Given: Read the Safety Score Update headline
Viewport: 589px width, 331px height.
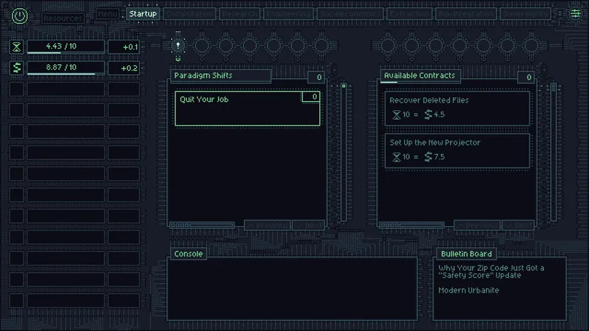Looking at the screenshot, I should pos(491,272).
